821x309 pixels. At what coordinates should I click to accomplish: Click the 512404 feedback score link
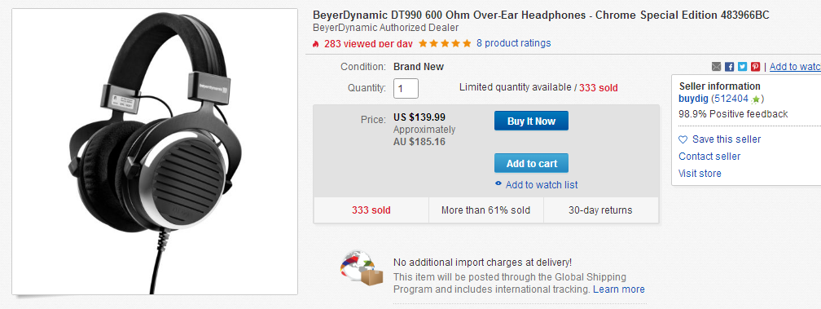pyautogui.click(x=731, y=99)
